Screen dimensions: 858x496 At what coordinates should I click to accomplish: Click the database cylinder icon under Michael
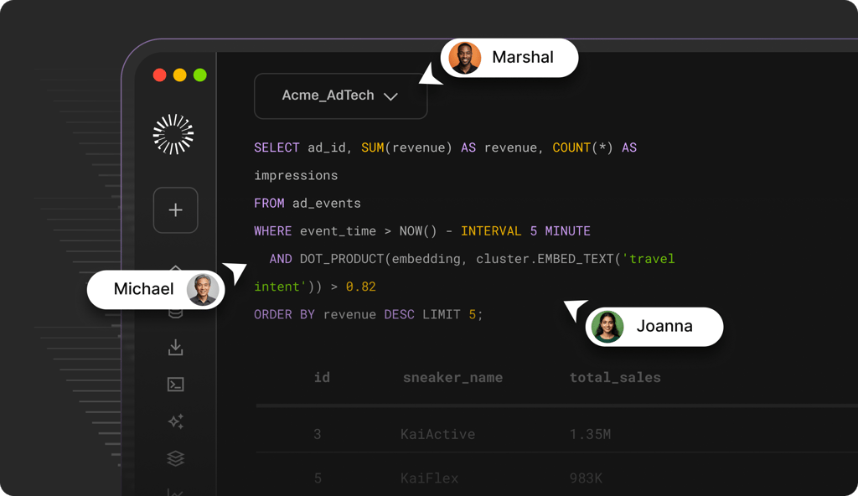(175, 313)
